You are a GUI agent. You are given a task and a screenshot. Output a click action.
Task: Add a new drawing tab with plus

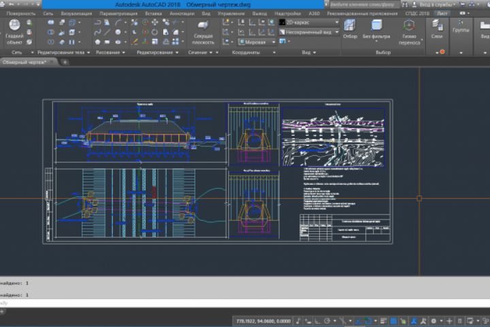[x=65, y=62]
